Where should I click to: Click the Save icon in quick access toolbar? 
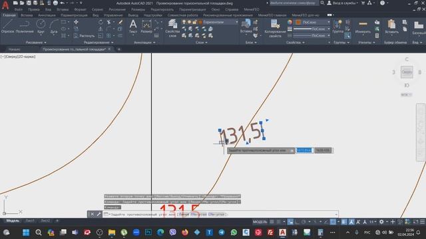click(29, 3)
